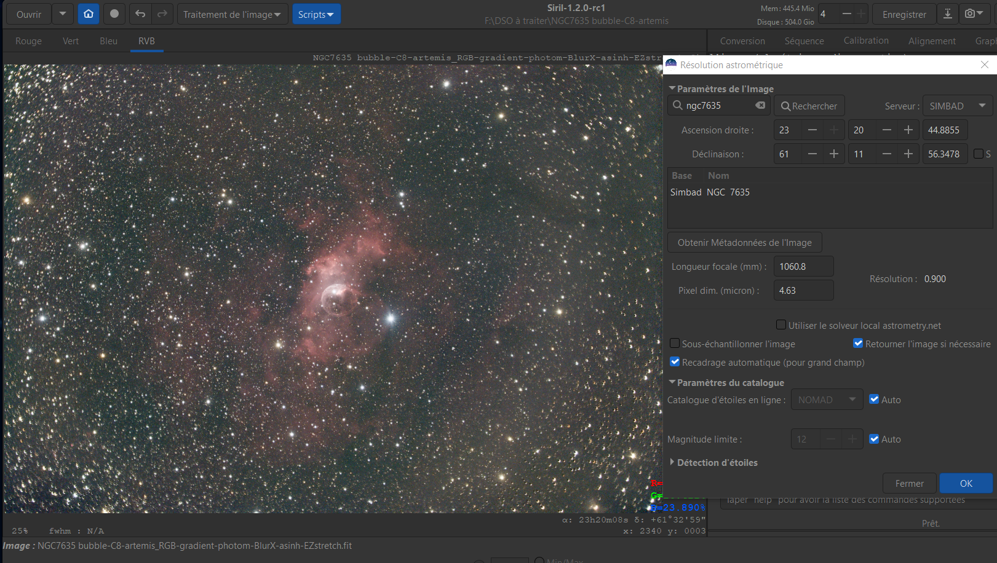Click the camera snapshot icon
The height and width of the screenshot is (563, 997).
click(974, 14)
